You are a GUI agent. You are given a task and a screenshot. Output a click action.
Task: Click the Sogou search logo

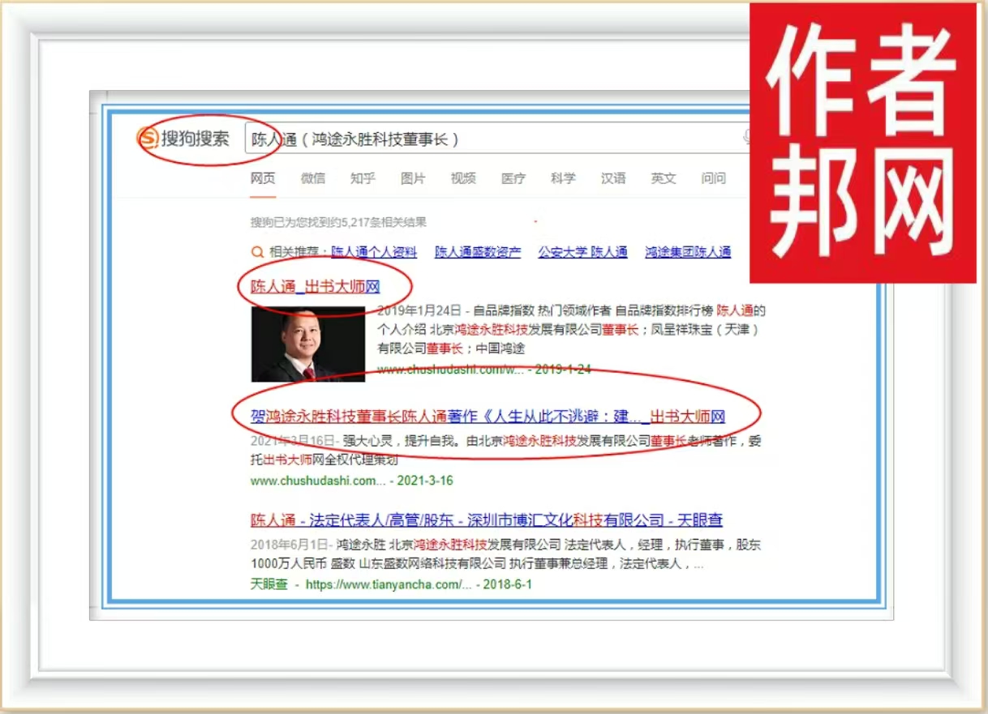point(183,139)
